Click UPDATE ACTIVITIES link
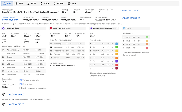Screen dimensions: 182x112 pyautogui.click(x=131, y=18)
